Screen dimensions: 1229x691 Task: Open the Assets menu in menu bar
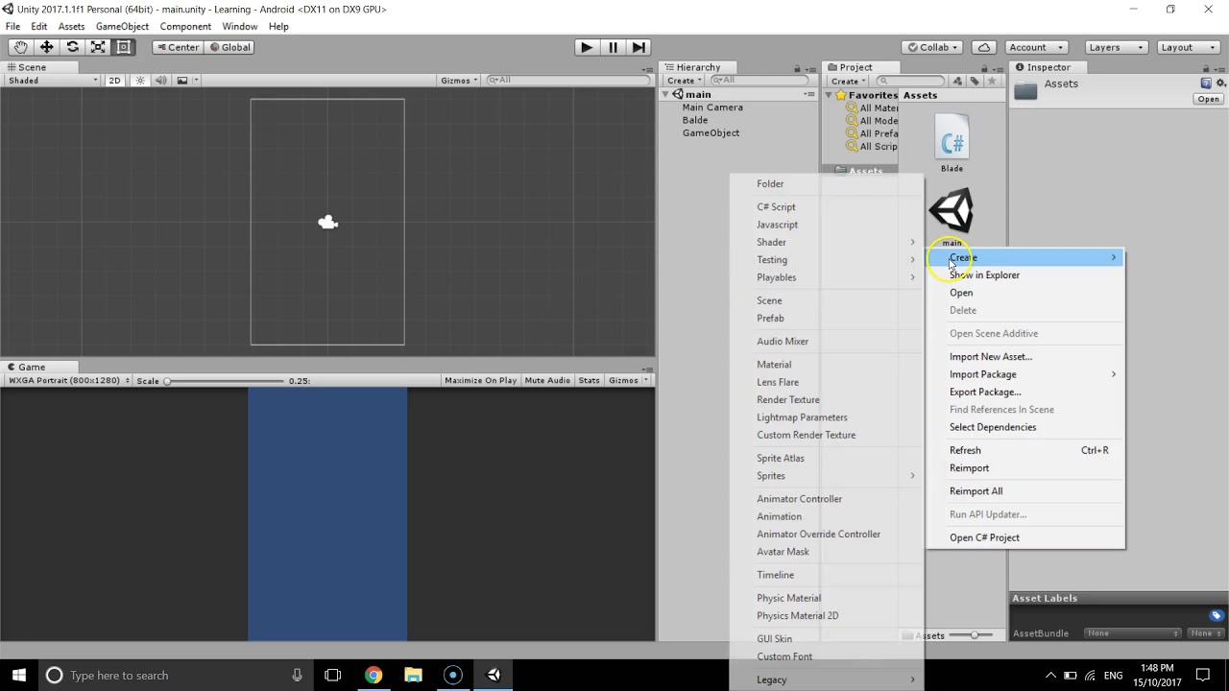[x=71, y=26]
